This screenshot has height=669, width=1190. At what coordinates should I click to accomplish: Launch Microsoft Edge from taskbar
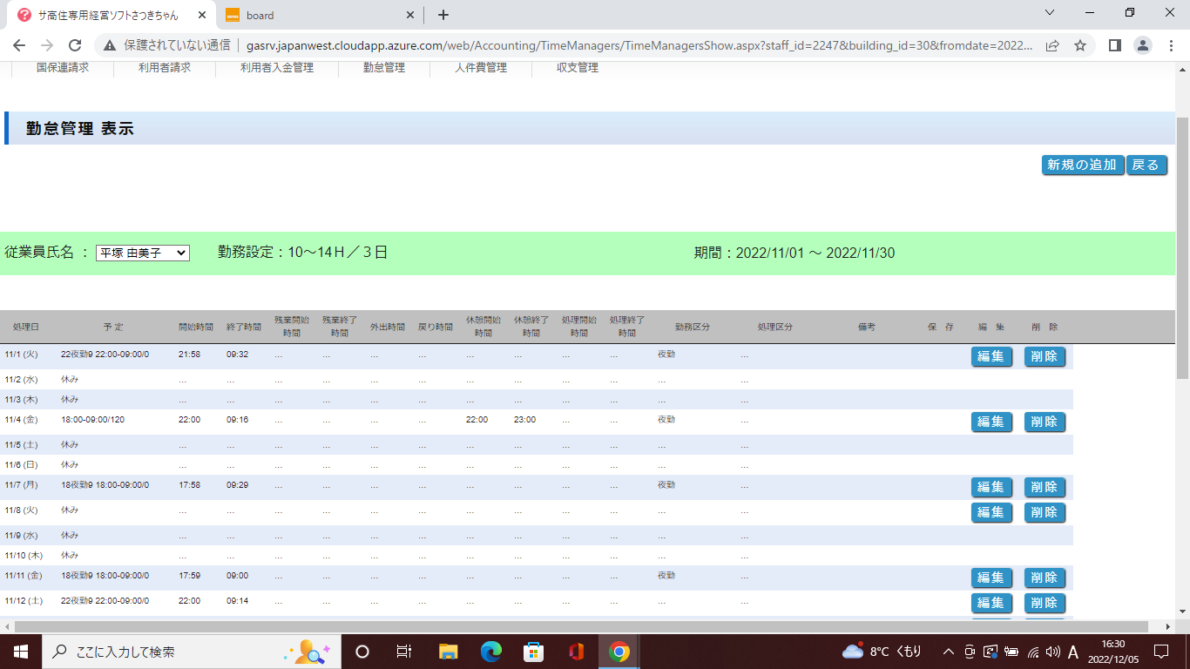coord(491,652)
